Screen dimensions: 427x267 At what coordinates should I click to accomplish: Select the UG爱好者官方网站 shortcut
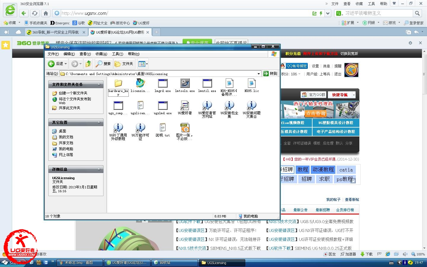click(x=207, y=109)
